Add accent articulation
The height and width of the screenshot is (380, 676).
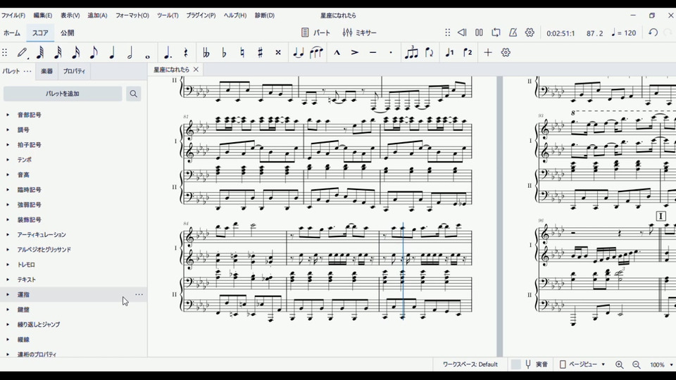pos(354,53)
